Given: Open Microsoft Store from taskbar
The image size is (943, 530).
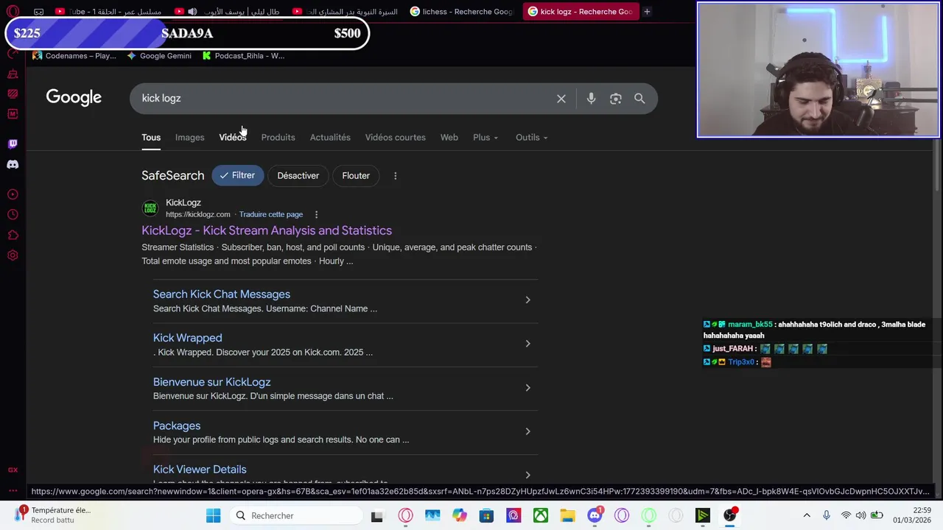Looking at the screenshot, I should point(486,515).
